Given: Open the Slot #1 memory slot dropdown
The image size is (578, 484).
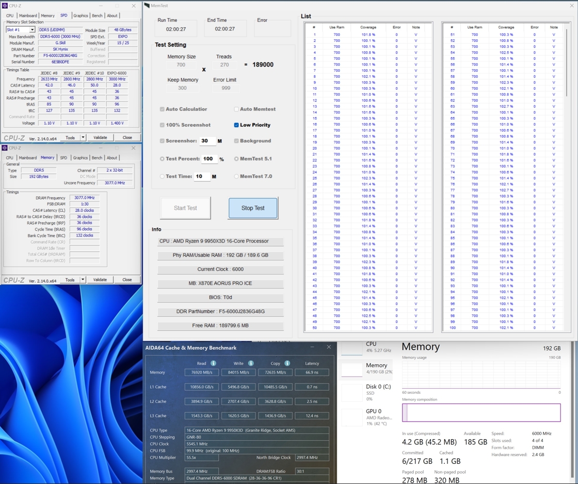Looking at the screenshot, I should (x=32, y=29).
